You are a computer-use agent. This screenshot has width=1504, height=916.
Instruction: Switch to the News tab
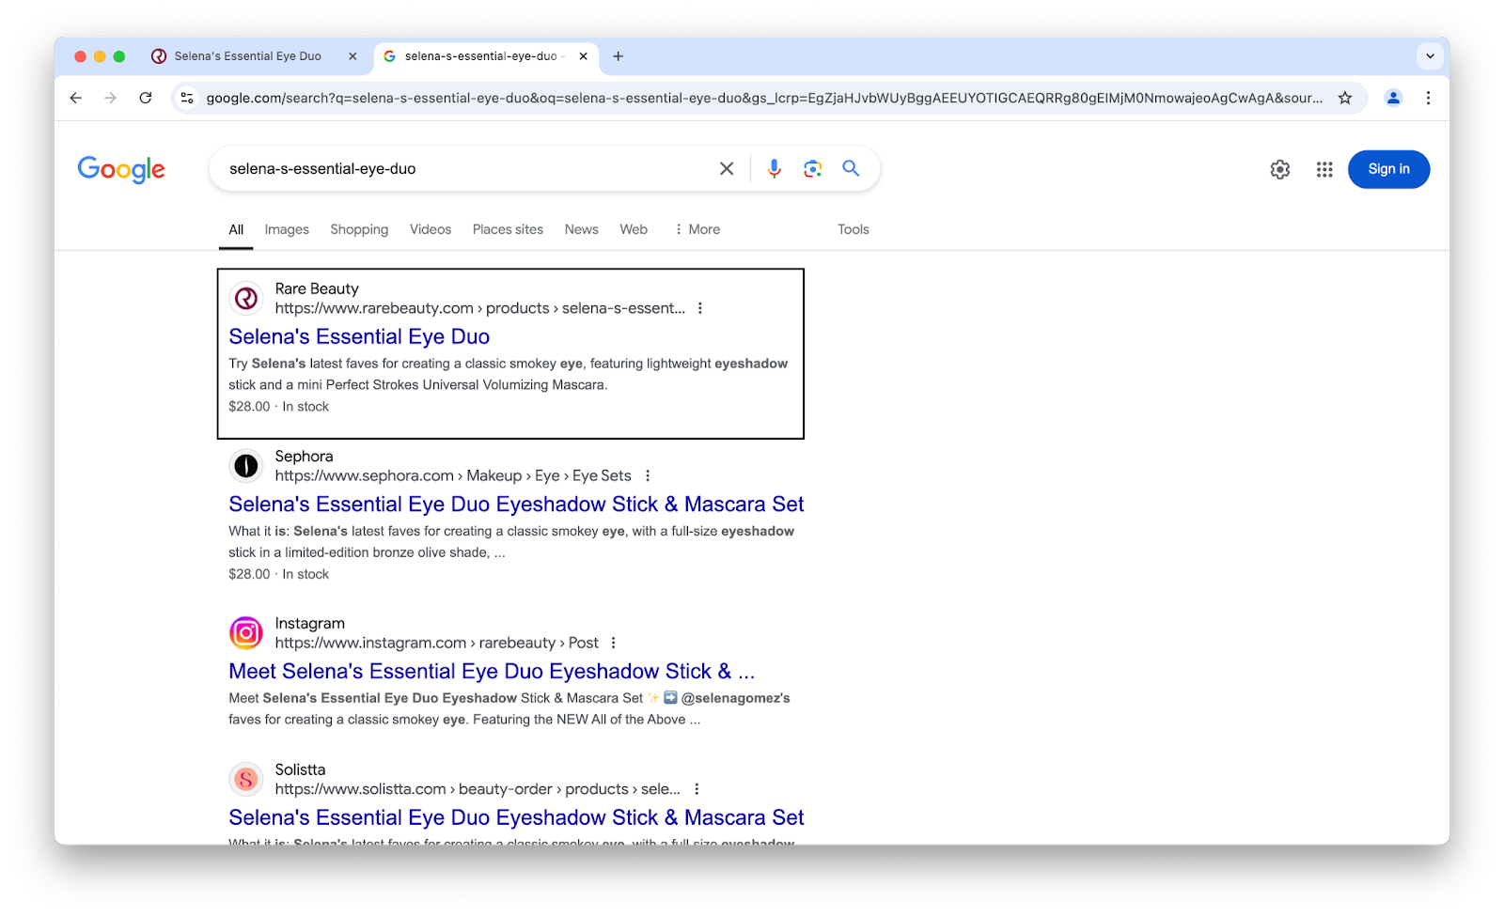click(x=582, y=229)
